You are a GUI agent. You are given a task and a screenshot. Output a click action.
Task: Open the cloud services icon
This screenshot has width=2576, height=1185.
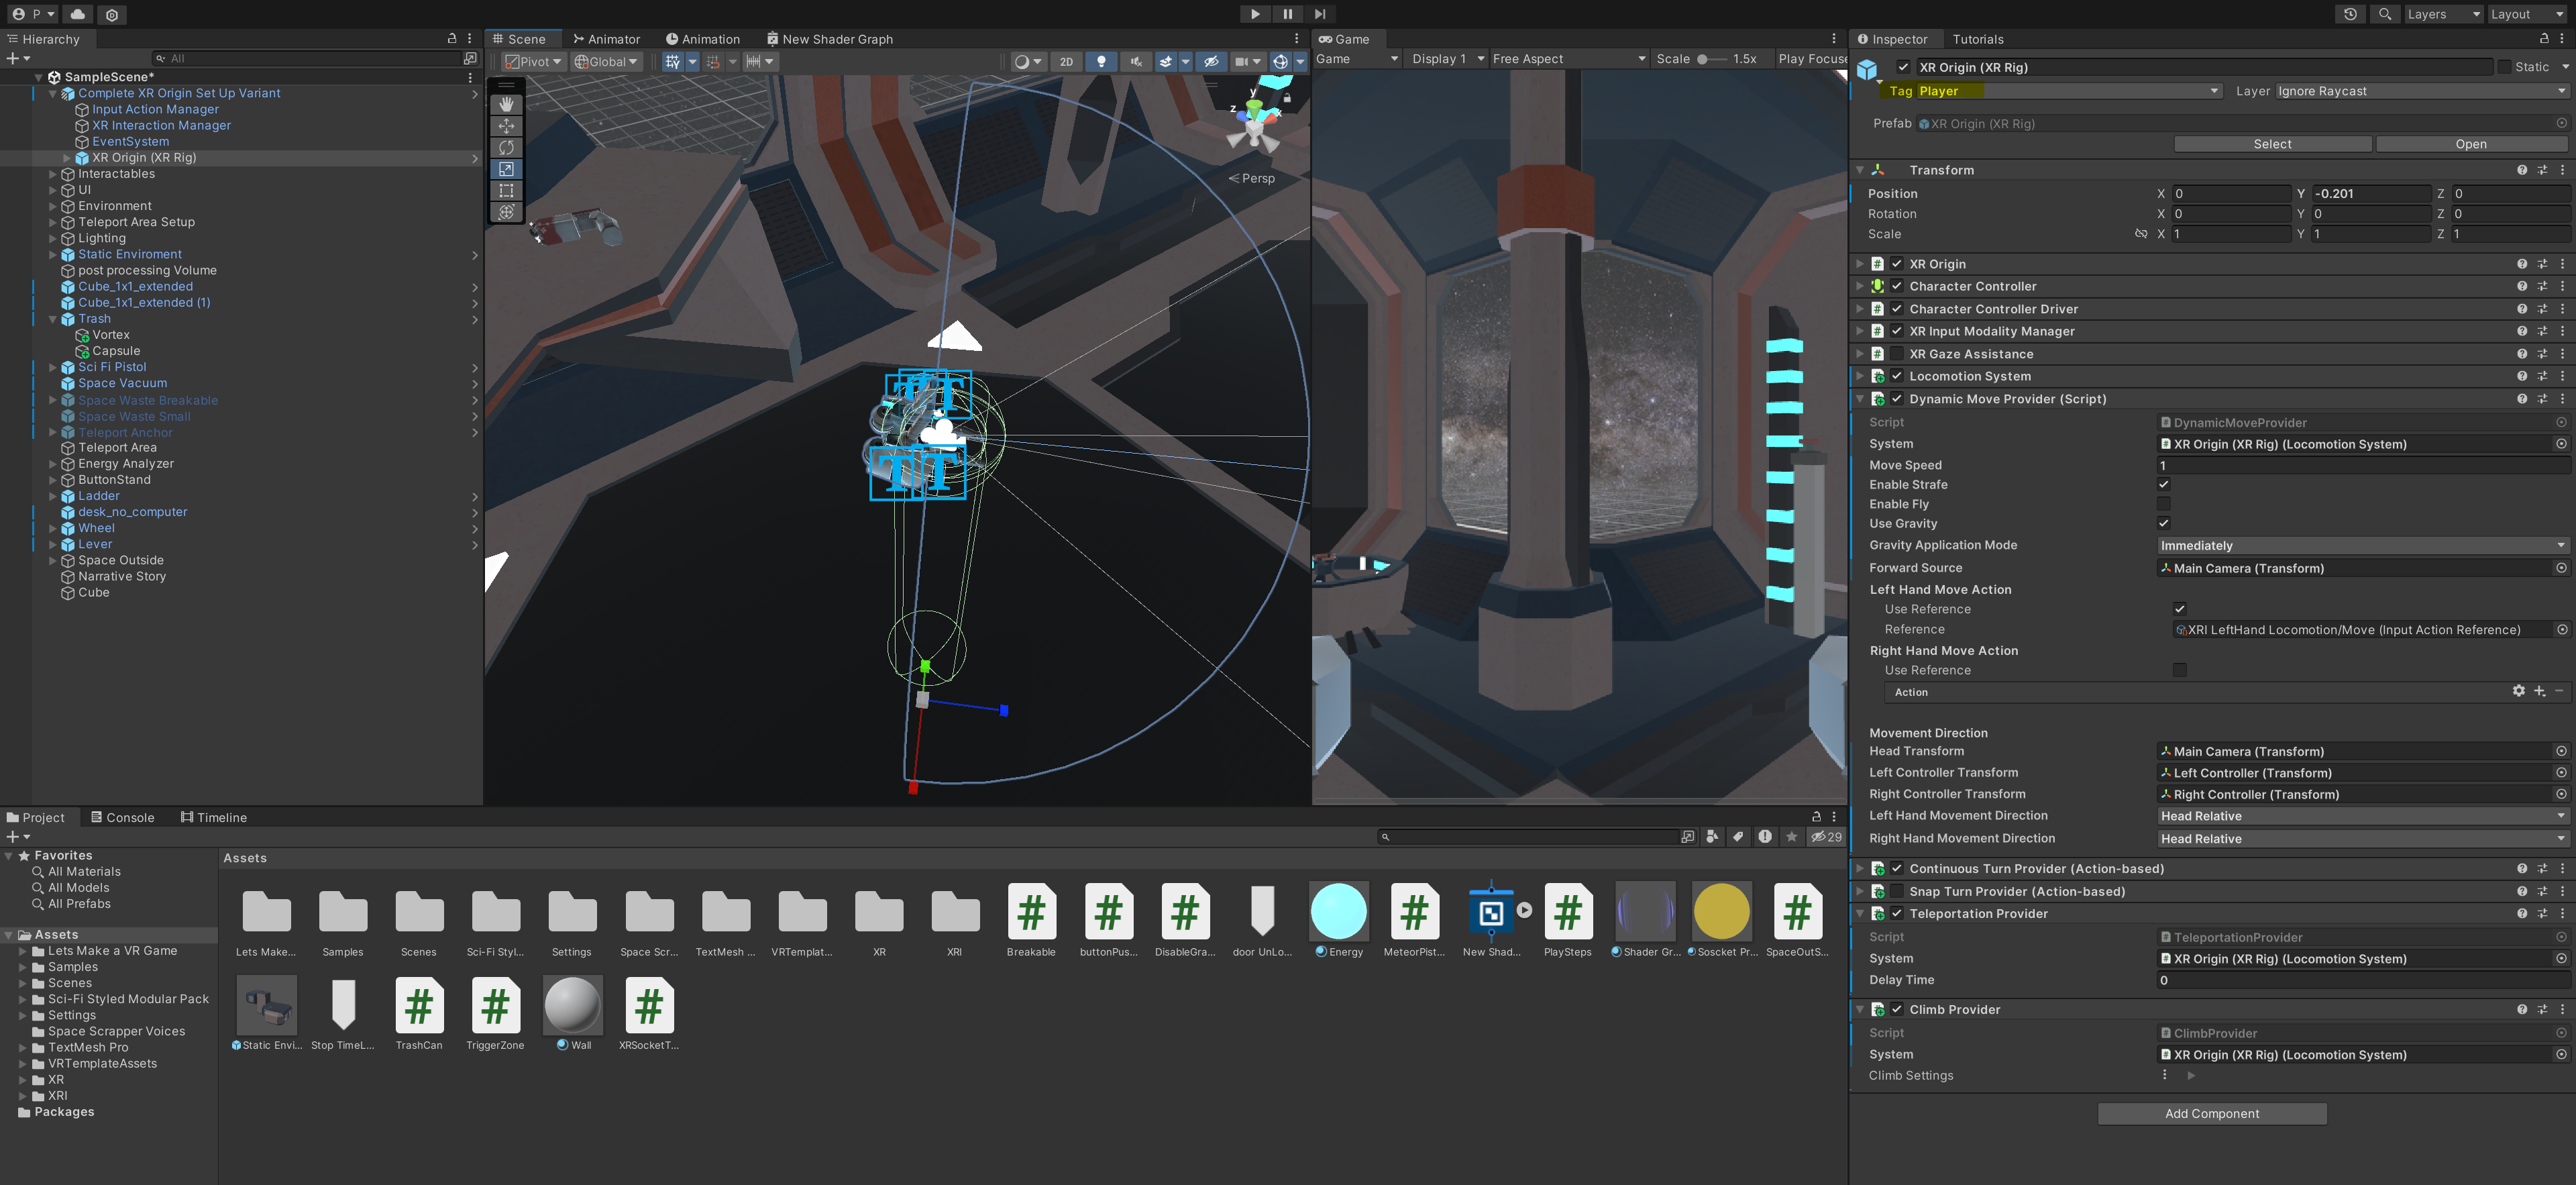[78, 14]
